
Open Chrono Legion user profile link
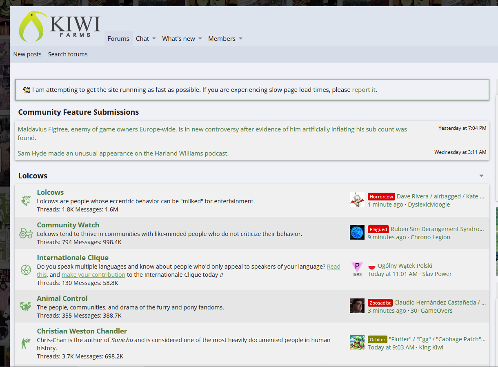click(x=430, y=237)
